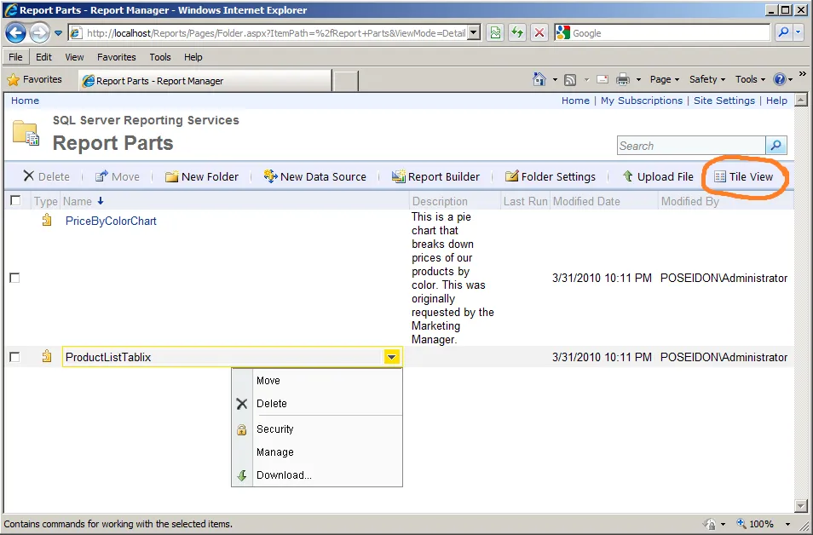
Task: Click the Report Manager search magnifier button
Action: point(776,146)
